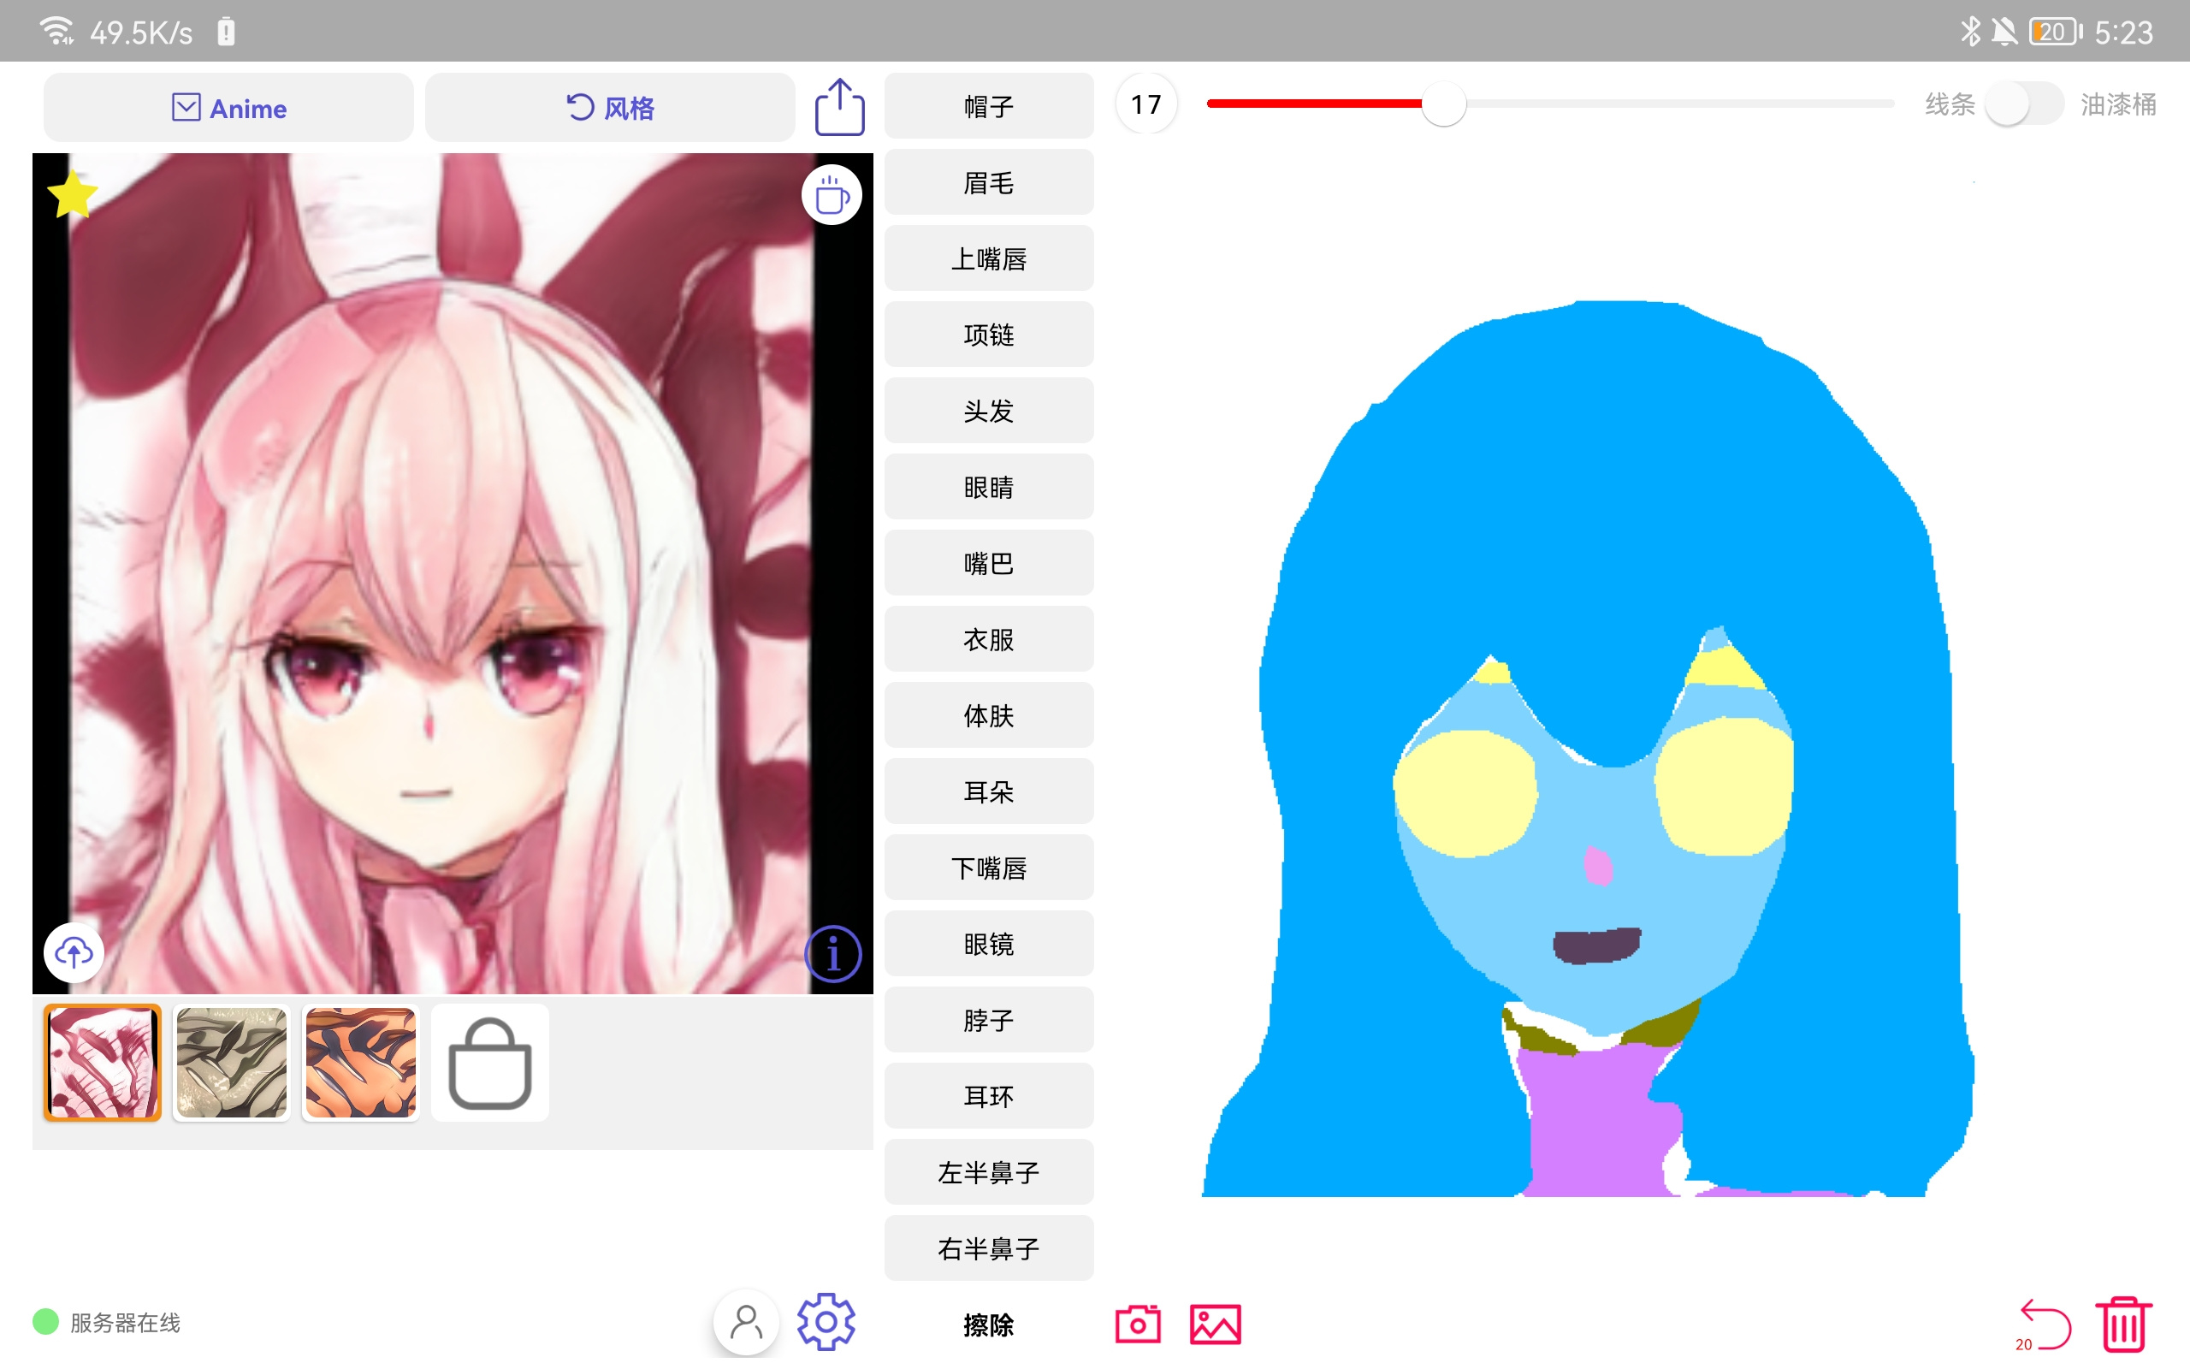Click the cloud upload icon
This screenshot has height=1369, width=2190.
(74, 951)
